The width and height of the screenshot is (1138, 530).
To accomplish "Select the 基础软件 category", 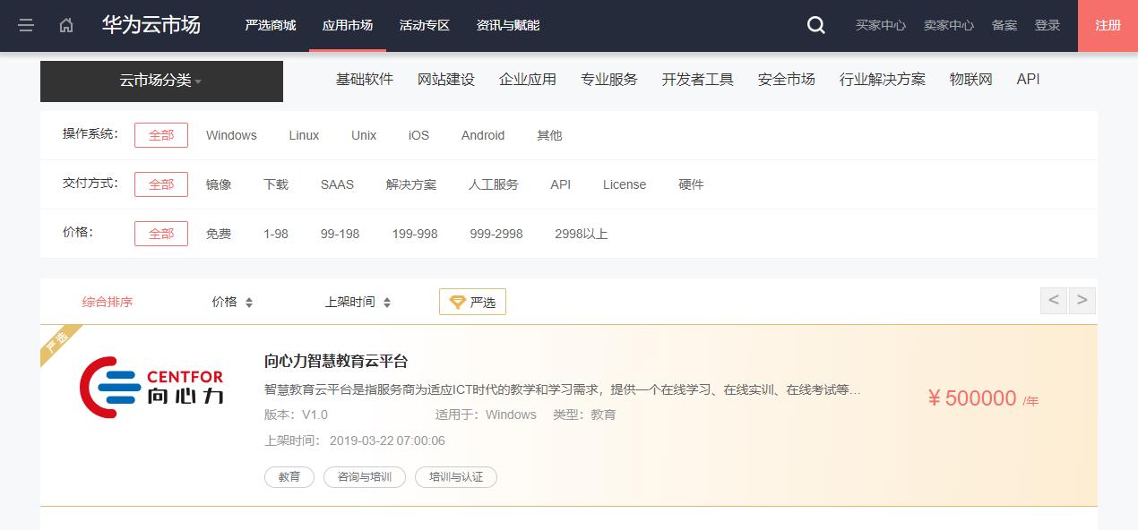I will click(365, 79).
